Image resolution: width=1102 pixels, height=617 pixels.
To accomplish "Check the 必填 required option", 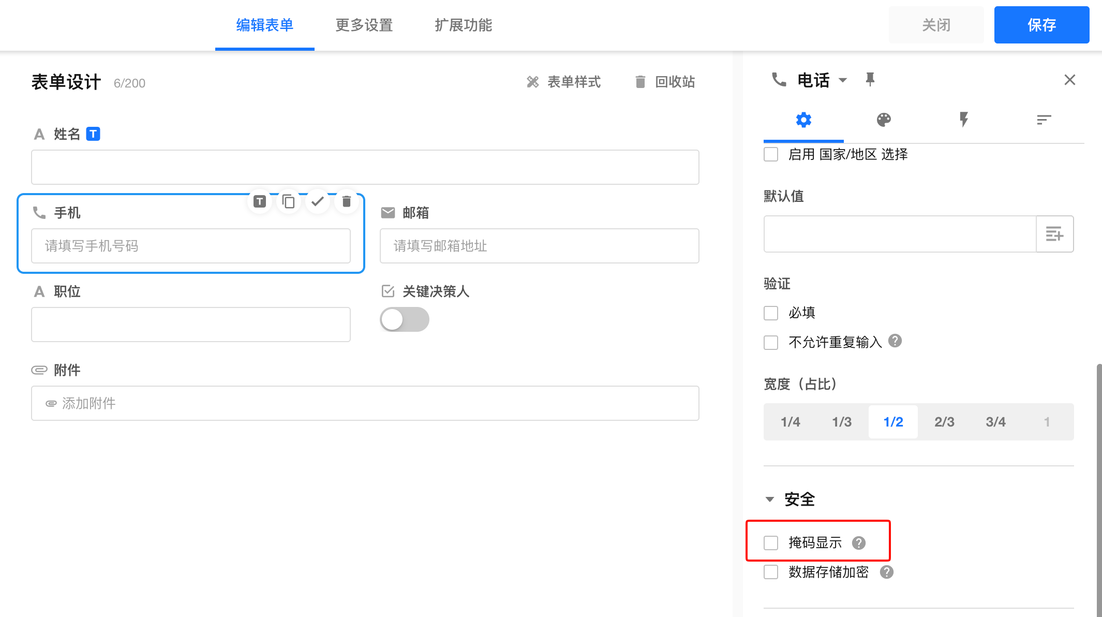I will 771,313.
